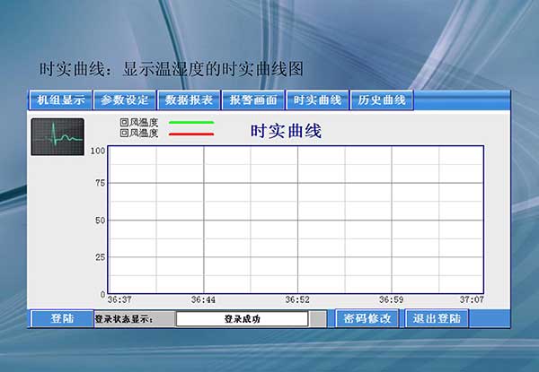Click the blue 时实曲线 chart title
539x372 pixels.
click(286, 131)
